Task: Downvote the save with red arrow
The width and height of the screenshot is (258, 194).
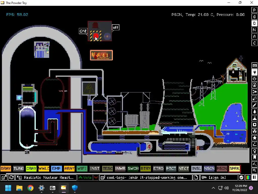Action: 96,178
